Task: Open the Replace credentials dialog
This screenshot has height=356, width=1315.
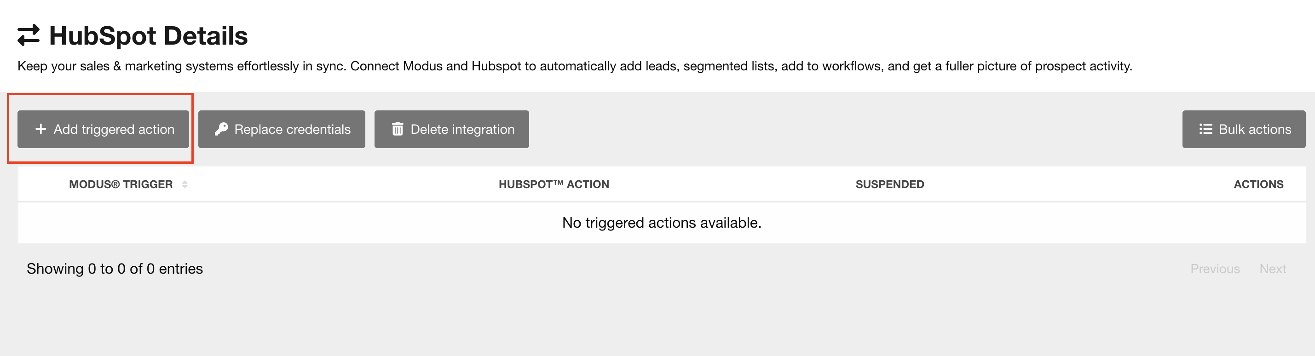Action: [x=281, y=129]
